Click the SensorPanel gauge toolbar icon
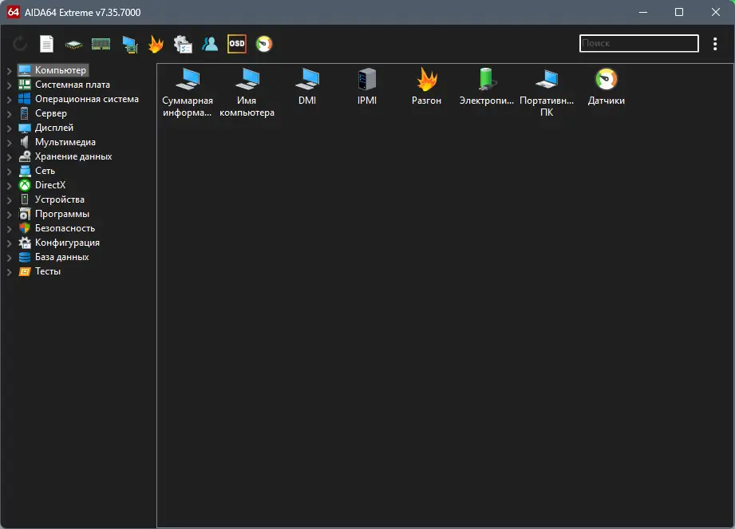 click(x=263, y=44)
